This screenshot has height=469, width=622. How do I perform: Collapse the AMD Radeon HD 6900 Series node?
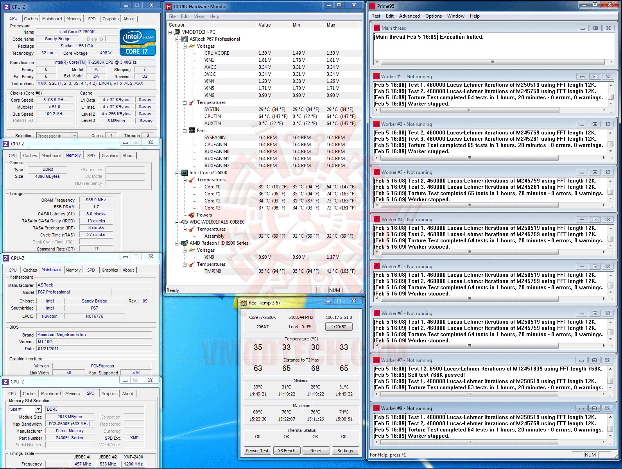[177, 243]
